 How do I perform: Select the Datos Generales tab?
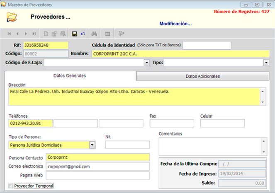point(70,76)
